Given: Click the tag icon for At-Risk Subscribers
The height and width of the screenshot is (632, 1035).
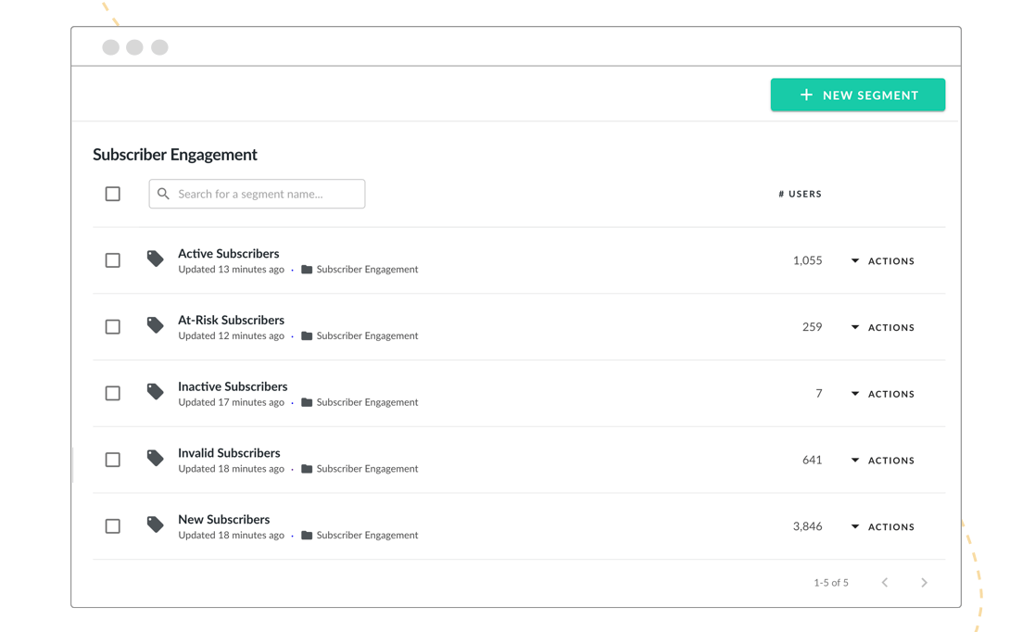Looking at the screenshot, I should coord(155,325).
